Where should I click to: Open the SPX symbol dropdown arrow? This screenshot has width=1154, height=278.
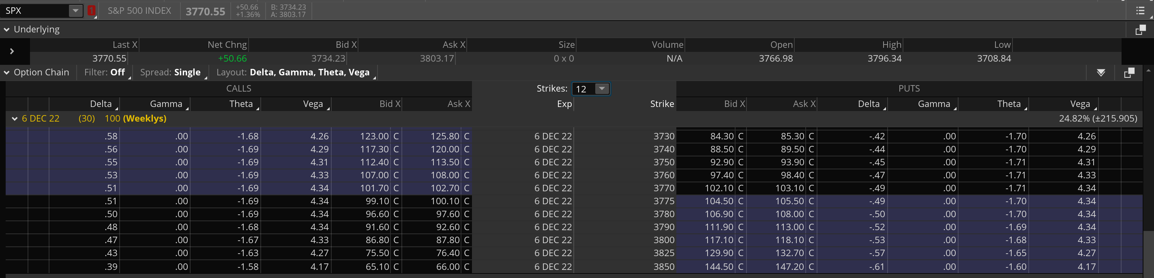coord(76,11)
